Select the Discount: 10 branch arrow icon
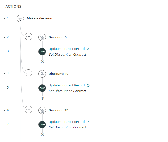Viewport: 168px width, 142px height. pyautogui.click(x=28, y=73)
